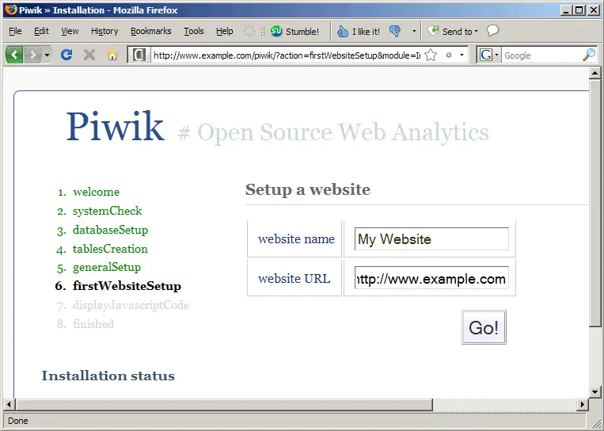The width and height of the screenshot is (604, 431).
Task: Click the Stop loading X icon
Action: click(x=89, y=55)
